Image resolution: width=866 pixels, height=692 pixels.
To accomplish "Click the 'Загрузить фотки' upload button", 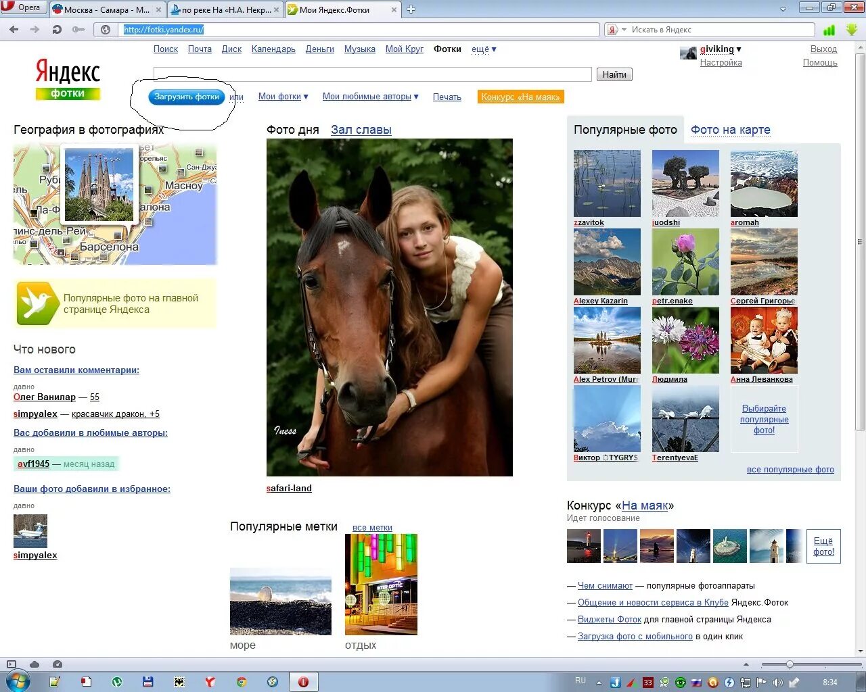I will coord(186,97).
